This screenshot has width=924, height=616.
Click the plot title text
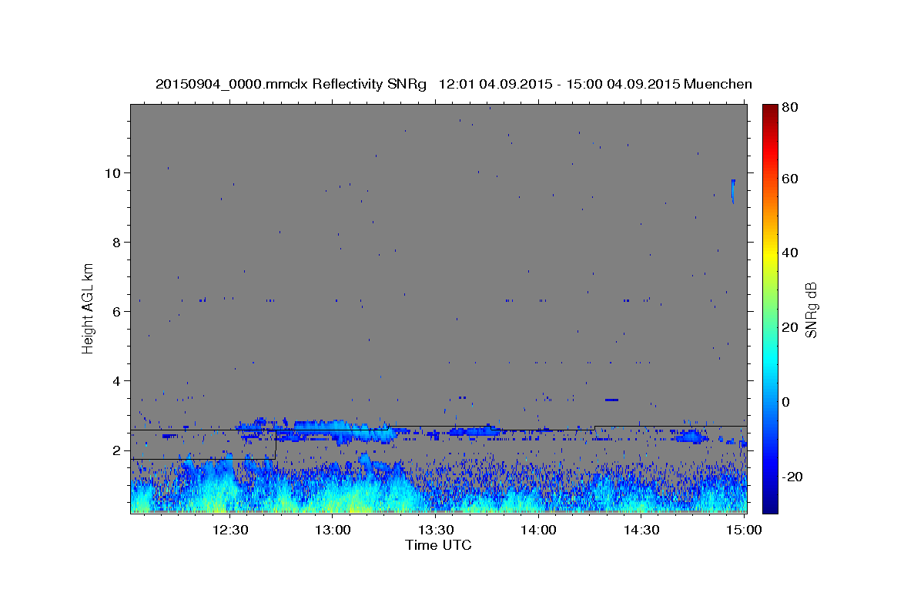point(454,84)
